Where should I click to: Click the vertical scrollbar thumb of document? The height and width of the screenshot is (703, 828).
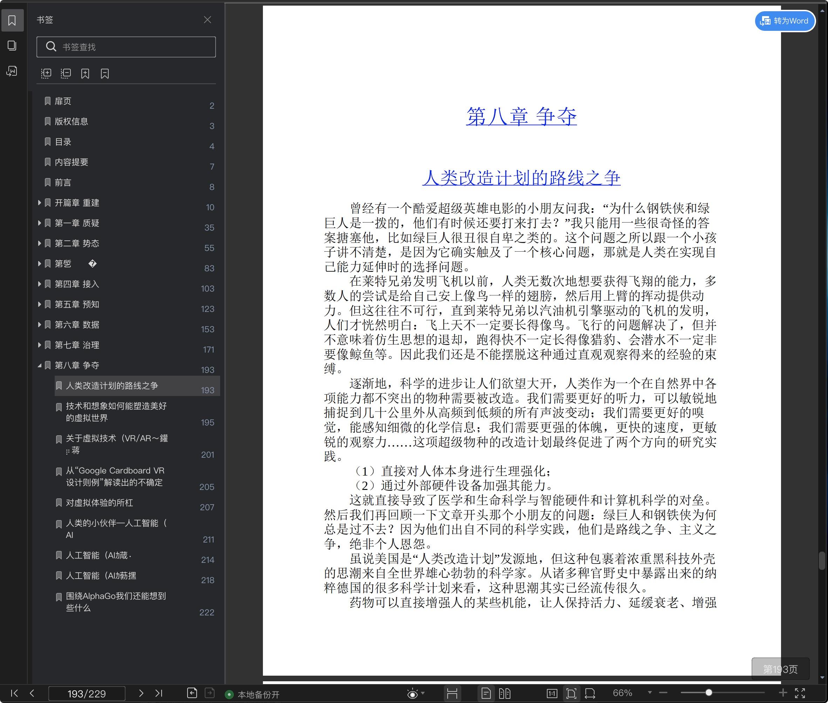tap(822, 560)
